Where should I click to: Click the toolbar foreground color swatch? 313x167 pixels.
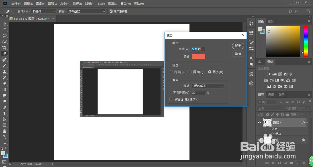3,153
